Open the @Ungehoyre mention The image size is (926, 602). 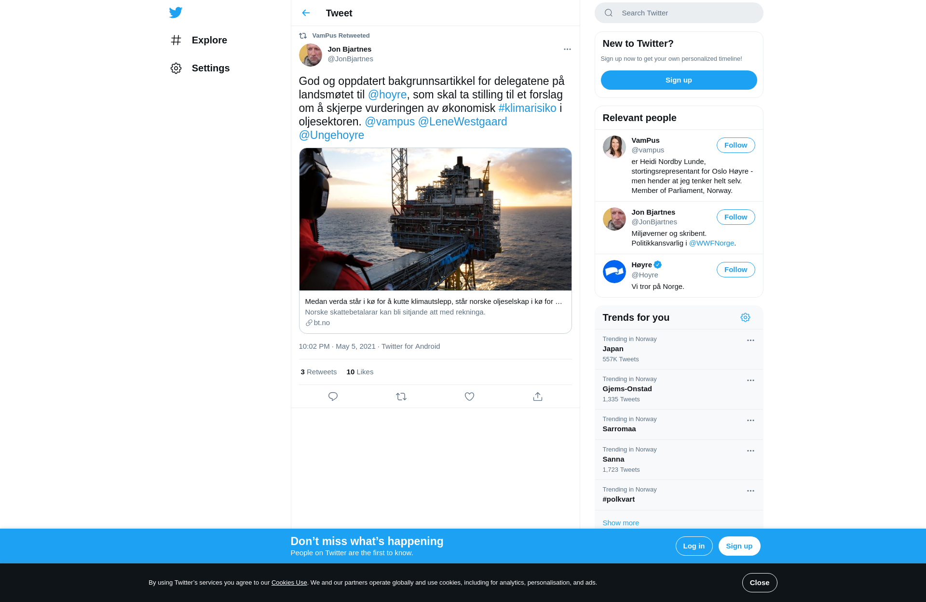[x=331, y=135]
